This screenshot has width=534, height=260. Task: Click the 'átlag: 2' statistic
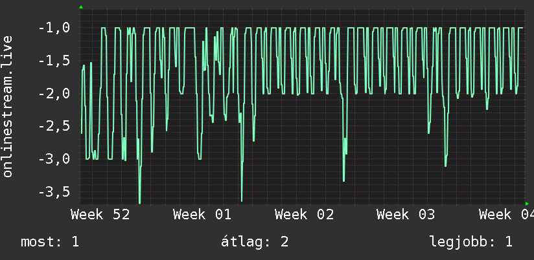[x=255, y=242]
